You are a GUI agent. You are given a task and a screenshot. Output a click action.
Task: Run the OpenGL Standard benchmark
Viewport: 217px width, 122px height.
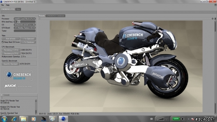[11, 64]
